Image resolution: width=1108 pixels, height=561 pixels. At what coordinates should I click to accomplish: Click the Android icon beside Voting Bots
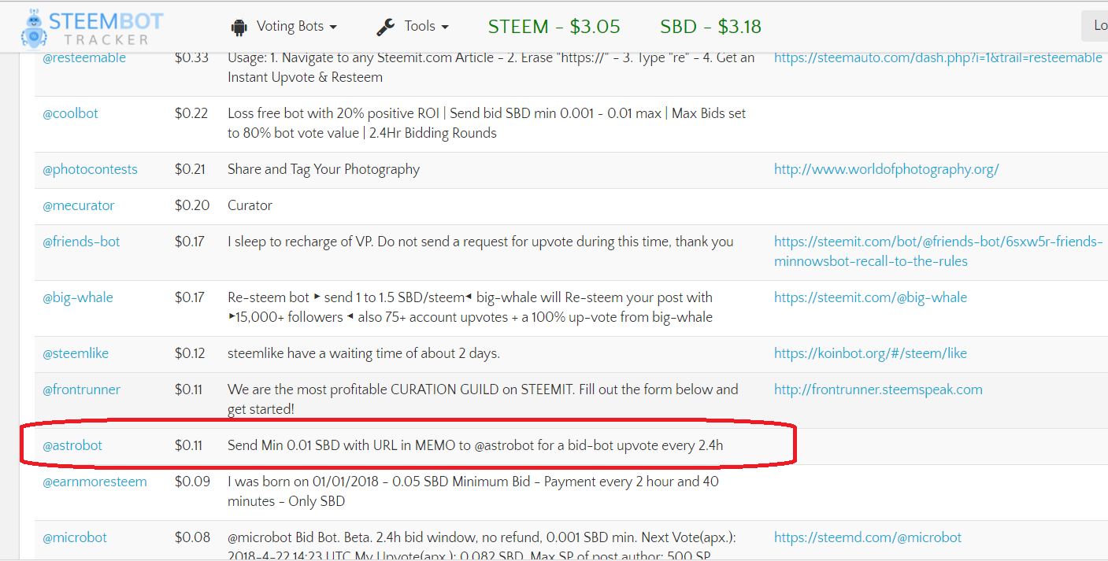click(239, 27)
